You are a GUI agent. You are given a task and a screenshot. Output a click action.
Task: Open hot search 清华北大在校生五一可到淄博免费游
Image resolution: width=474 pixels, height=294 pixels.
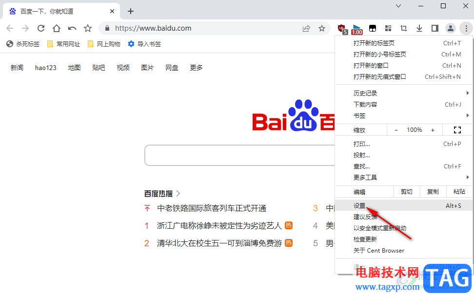click(219, 243)
